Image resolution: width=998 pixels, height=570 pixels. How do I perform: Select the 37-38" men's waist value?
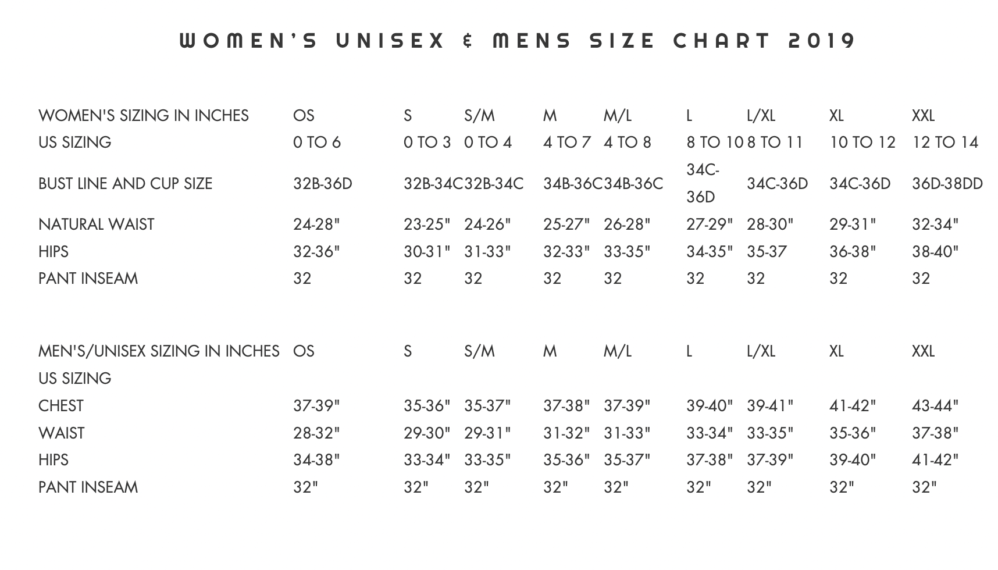pyautogui.click(x=935, y=433)
